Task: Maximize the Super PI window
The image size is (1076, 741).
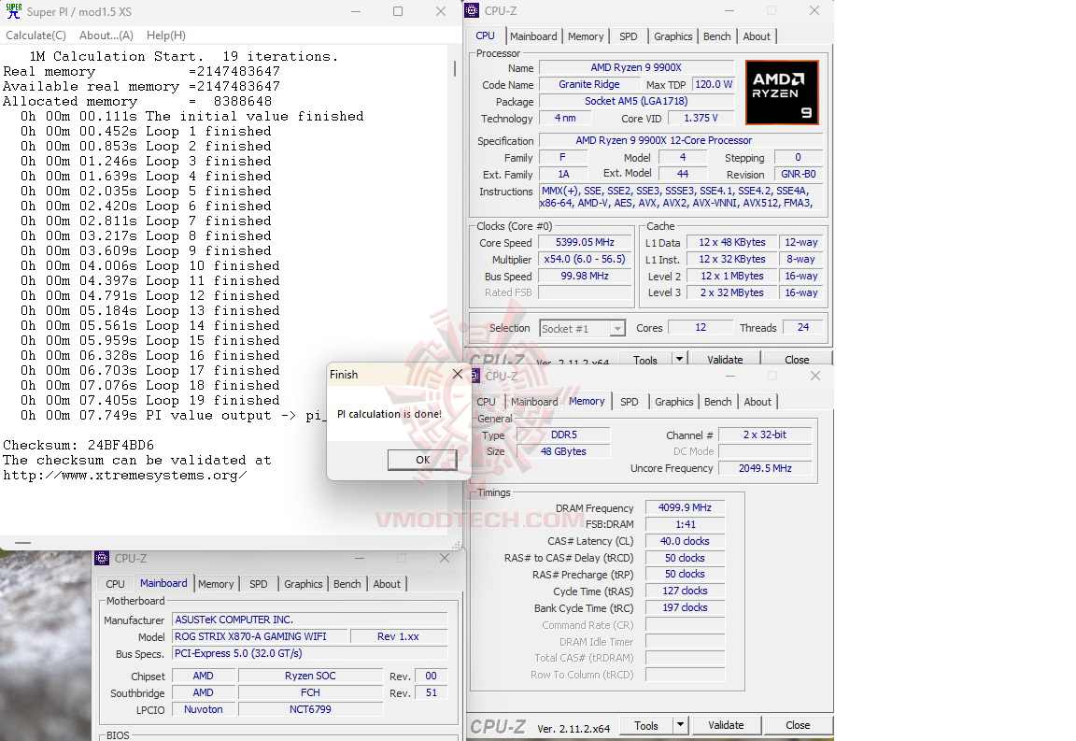Action: tap(398, 11)
